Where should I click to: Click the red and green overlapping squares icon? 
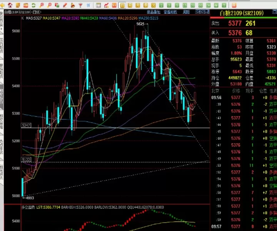(57, 5)
